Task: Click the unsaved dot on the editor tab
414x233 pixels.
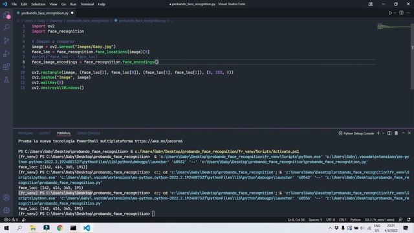Action: tap(72, 13)
